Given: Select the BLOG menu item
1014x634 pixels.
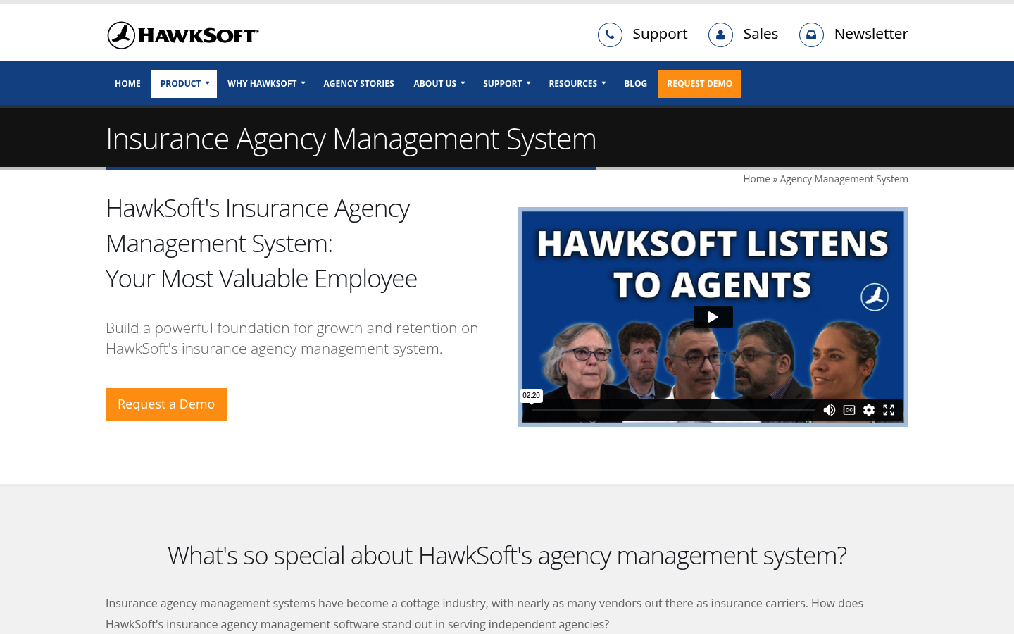Looking at the screenshot, I should (x=635, y=83).
